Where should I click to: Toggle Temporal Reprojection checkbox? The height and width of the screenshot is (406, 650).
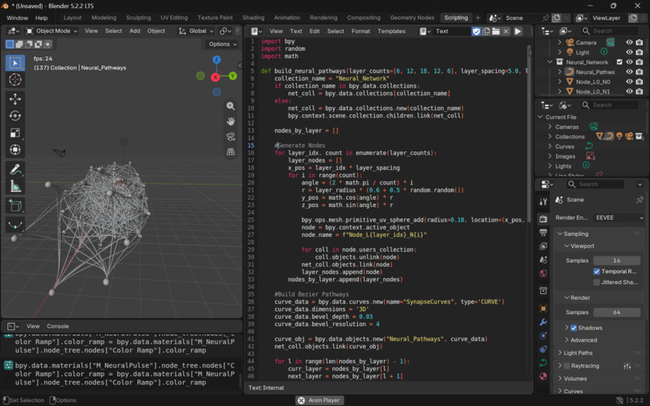[597, 271]
